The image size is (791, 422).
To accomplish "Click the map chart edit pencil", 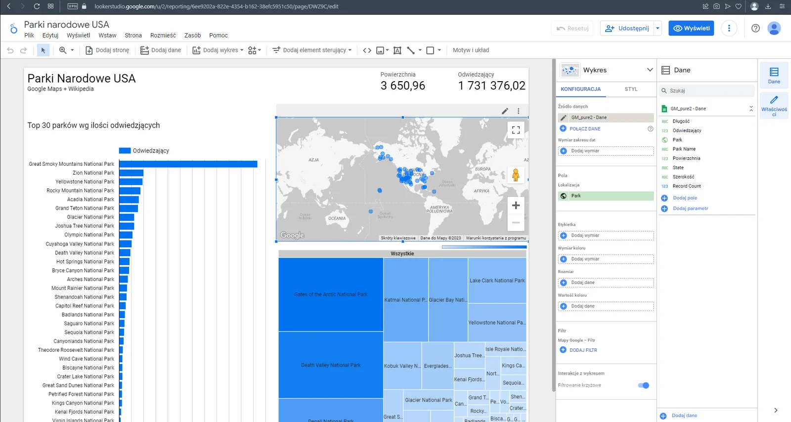I will [505, 111].
